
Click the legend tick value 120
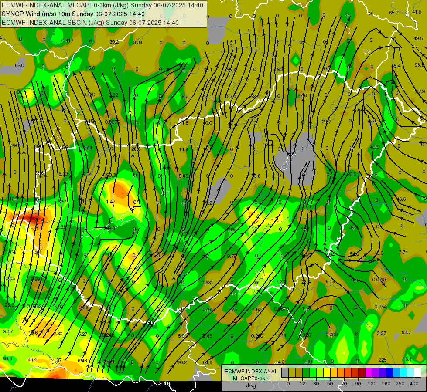[372, 384]
